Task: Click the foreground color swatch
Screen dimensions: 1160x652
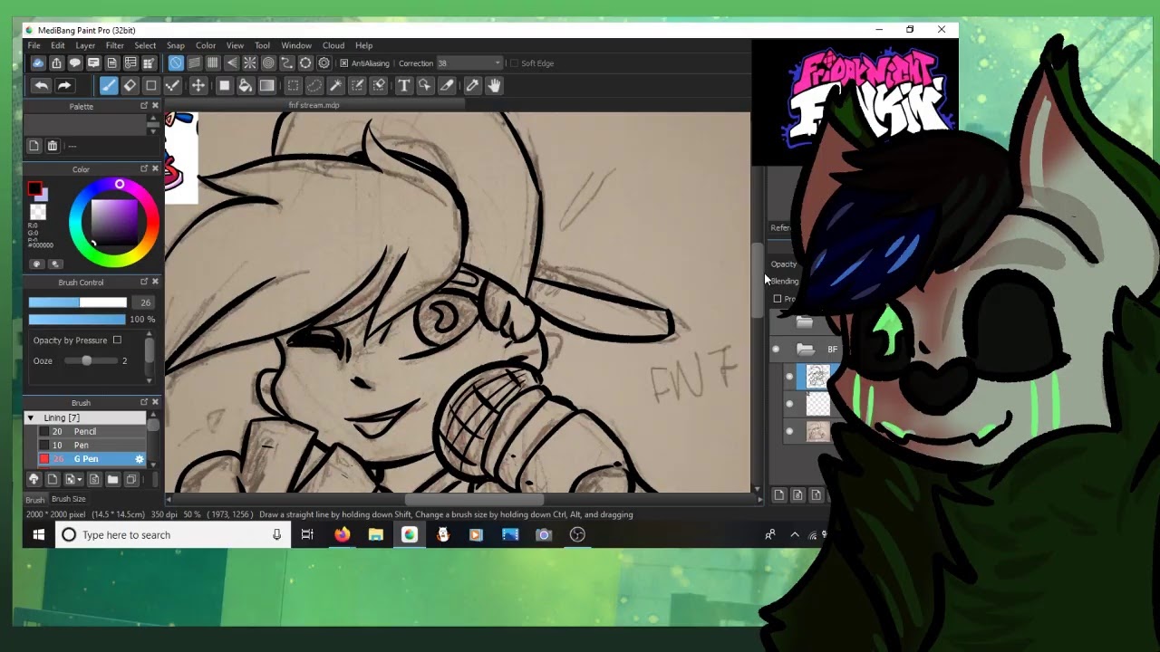Action: (34, 188)
